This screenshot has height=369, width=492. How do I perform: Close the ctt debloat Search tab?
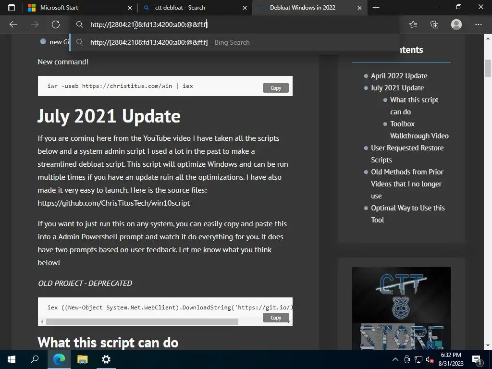[245, 8]
